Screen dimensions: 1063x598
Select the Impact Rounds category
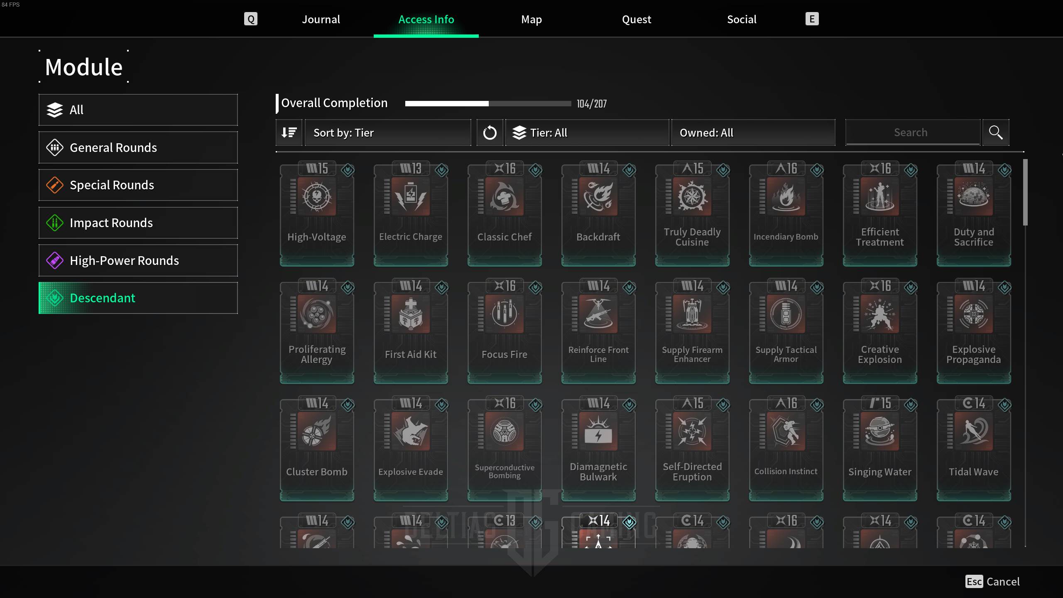[138, 223]
